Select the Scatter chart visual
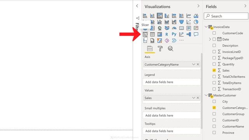Image resolution: width=249 pixels, height=140 pixels. [189, 22]
